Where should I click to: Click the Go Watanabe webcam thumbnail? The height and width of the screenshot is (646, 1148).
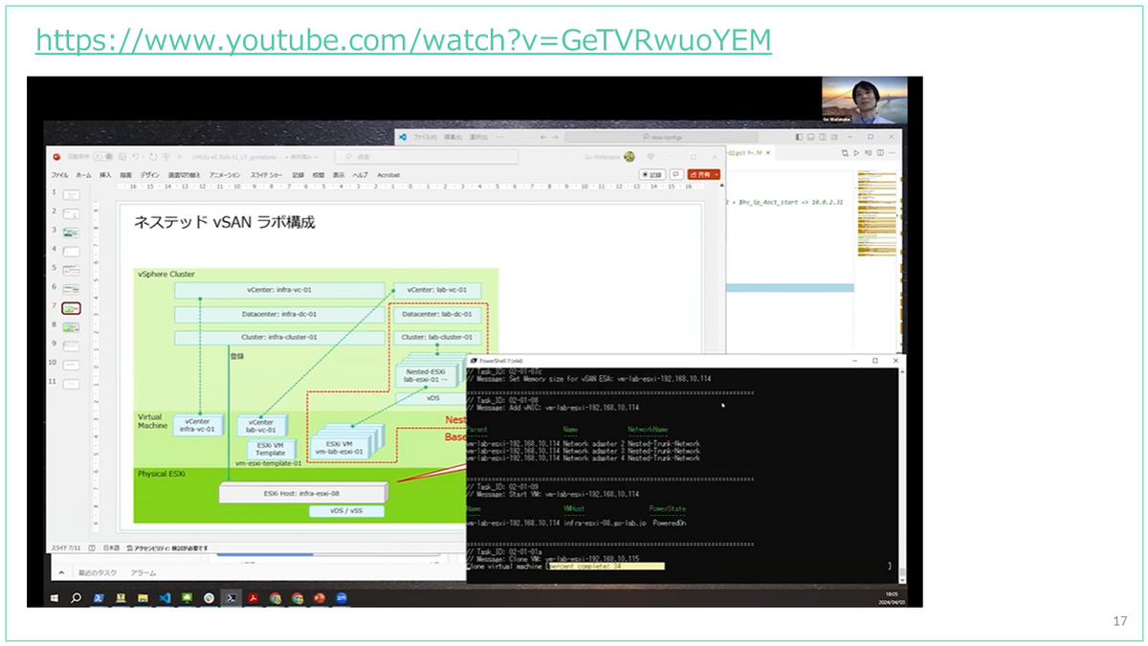point(864,100)
